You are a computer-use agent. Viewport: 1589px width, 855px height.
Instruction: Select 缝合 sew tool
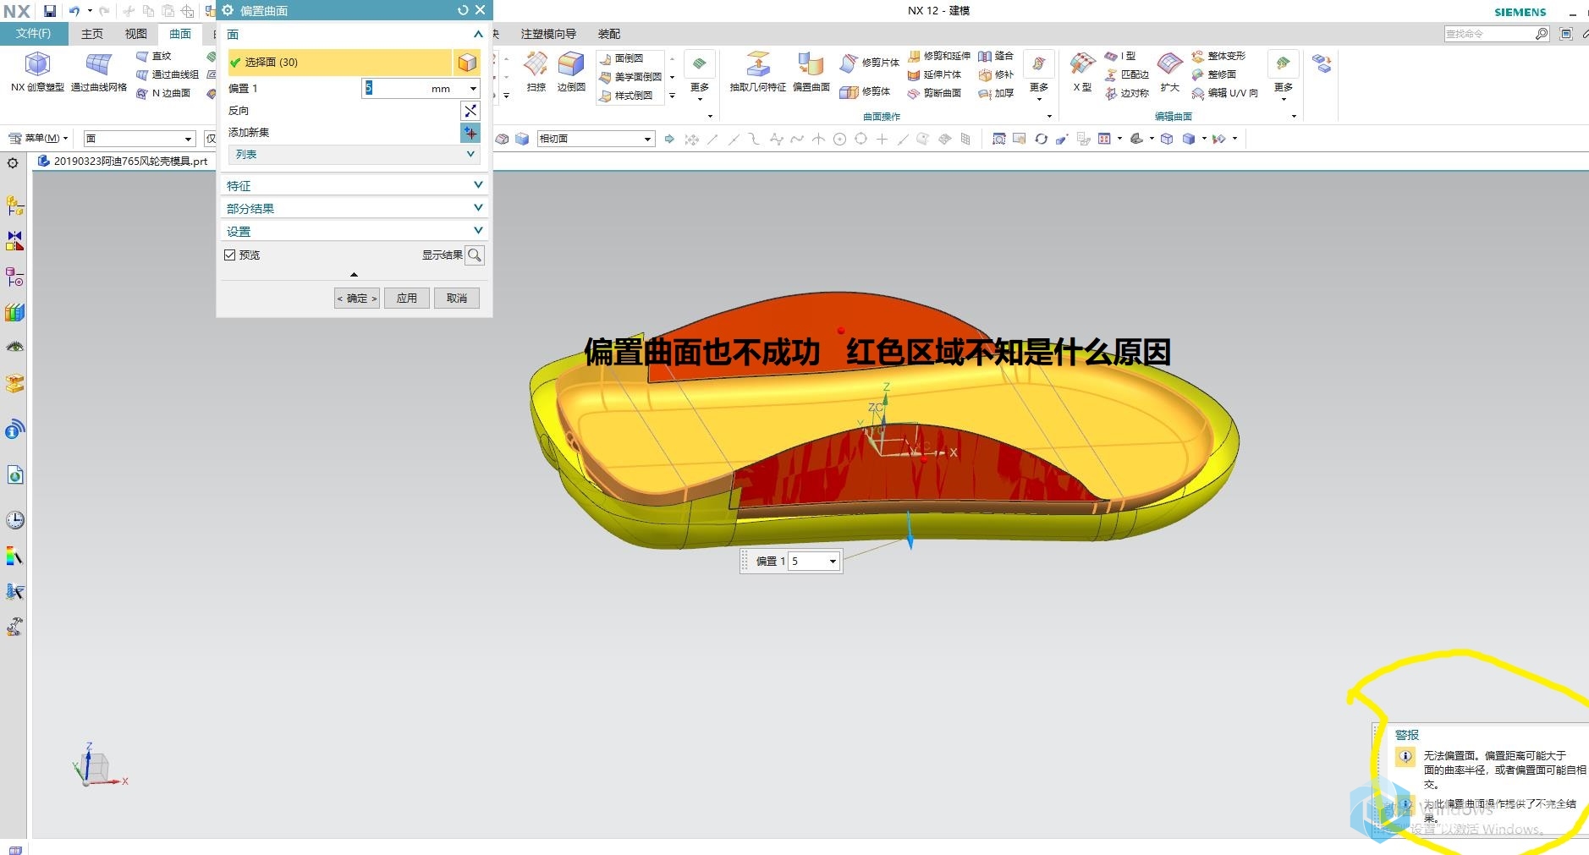pos(996,56)
